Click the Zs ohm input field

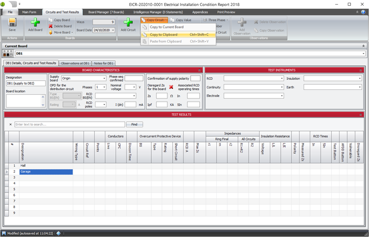pyautogui.click(x=162, y=96)
